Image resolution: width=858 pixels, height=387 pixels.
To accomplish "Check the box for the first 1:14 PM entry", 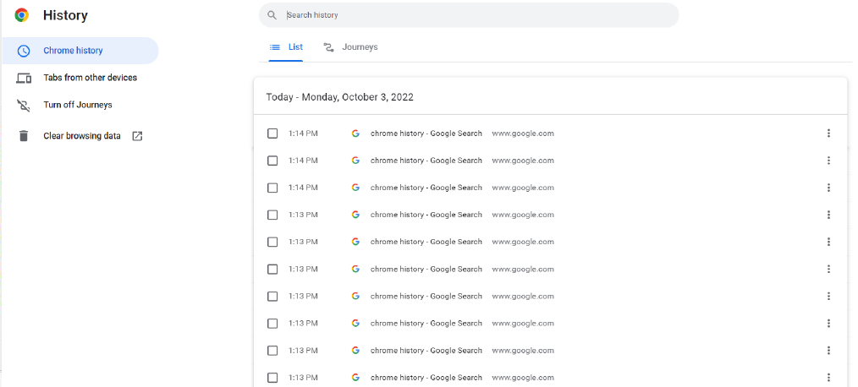I will point(272,134).
